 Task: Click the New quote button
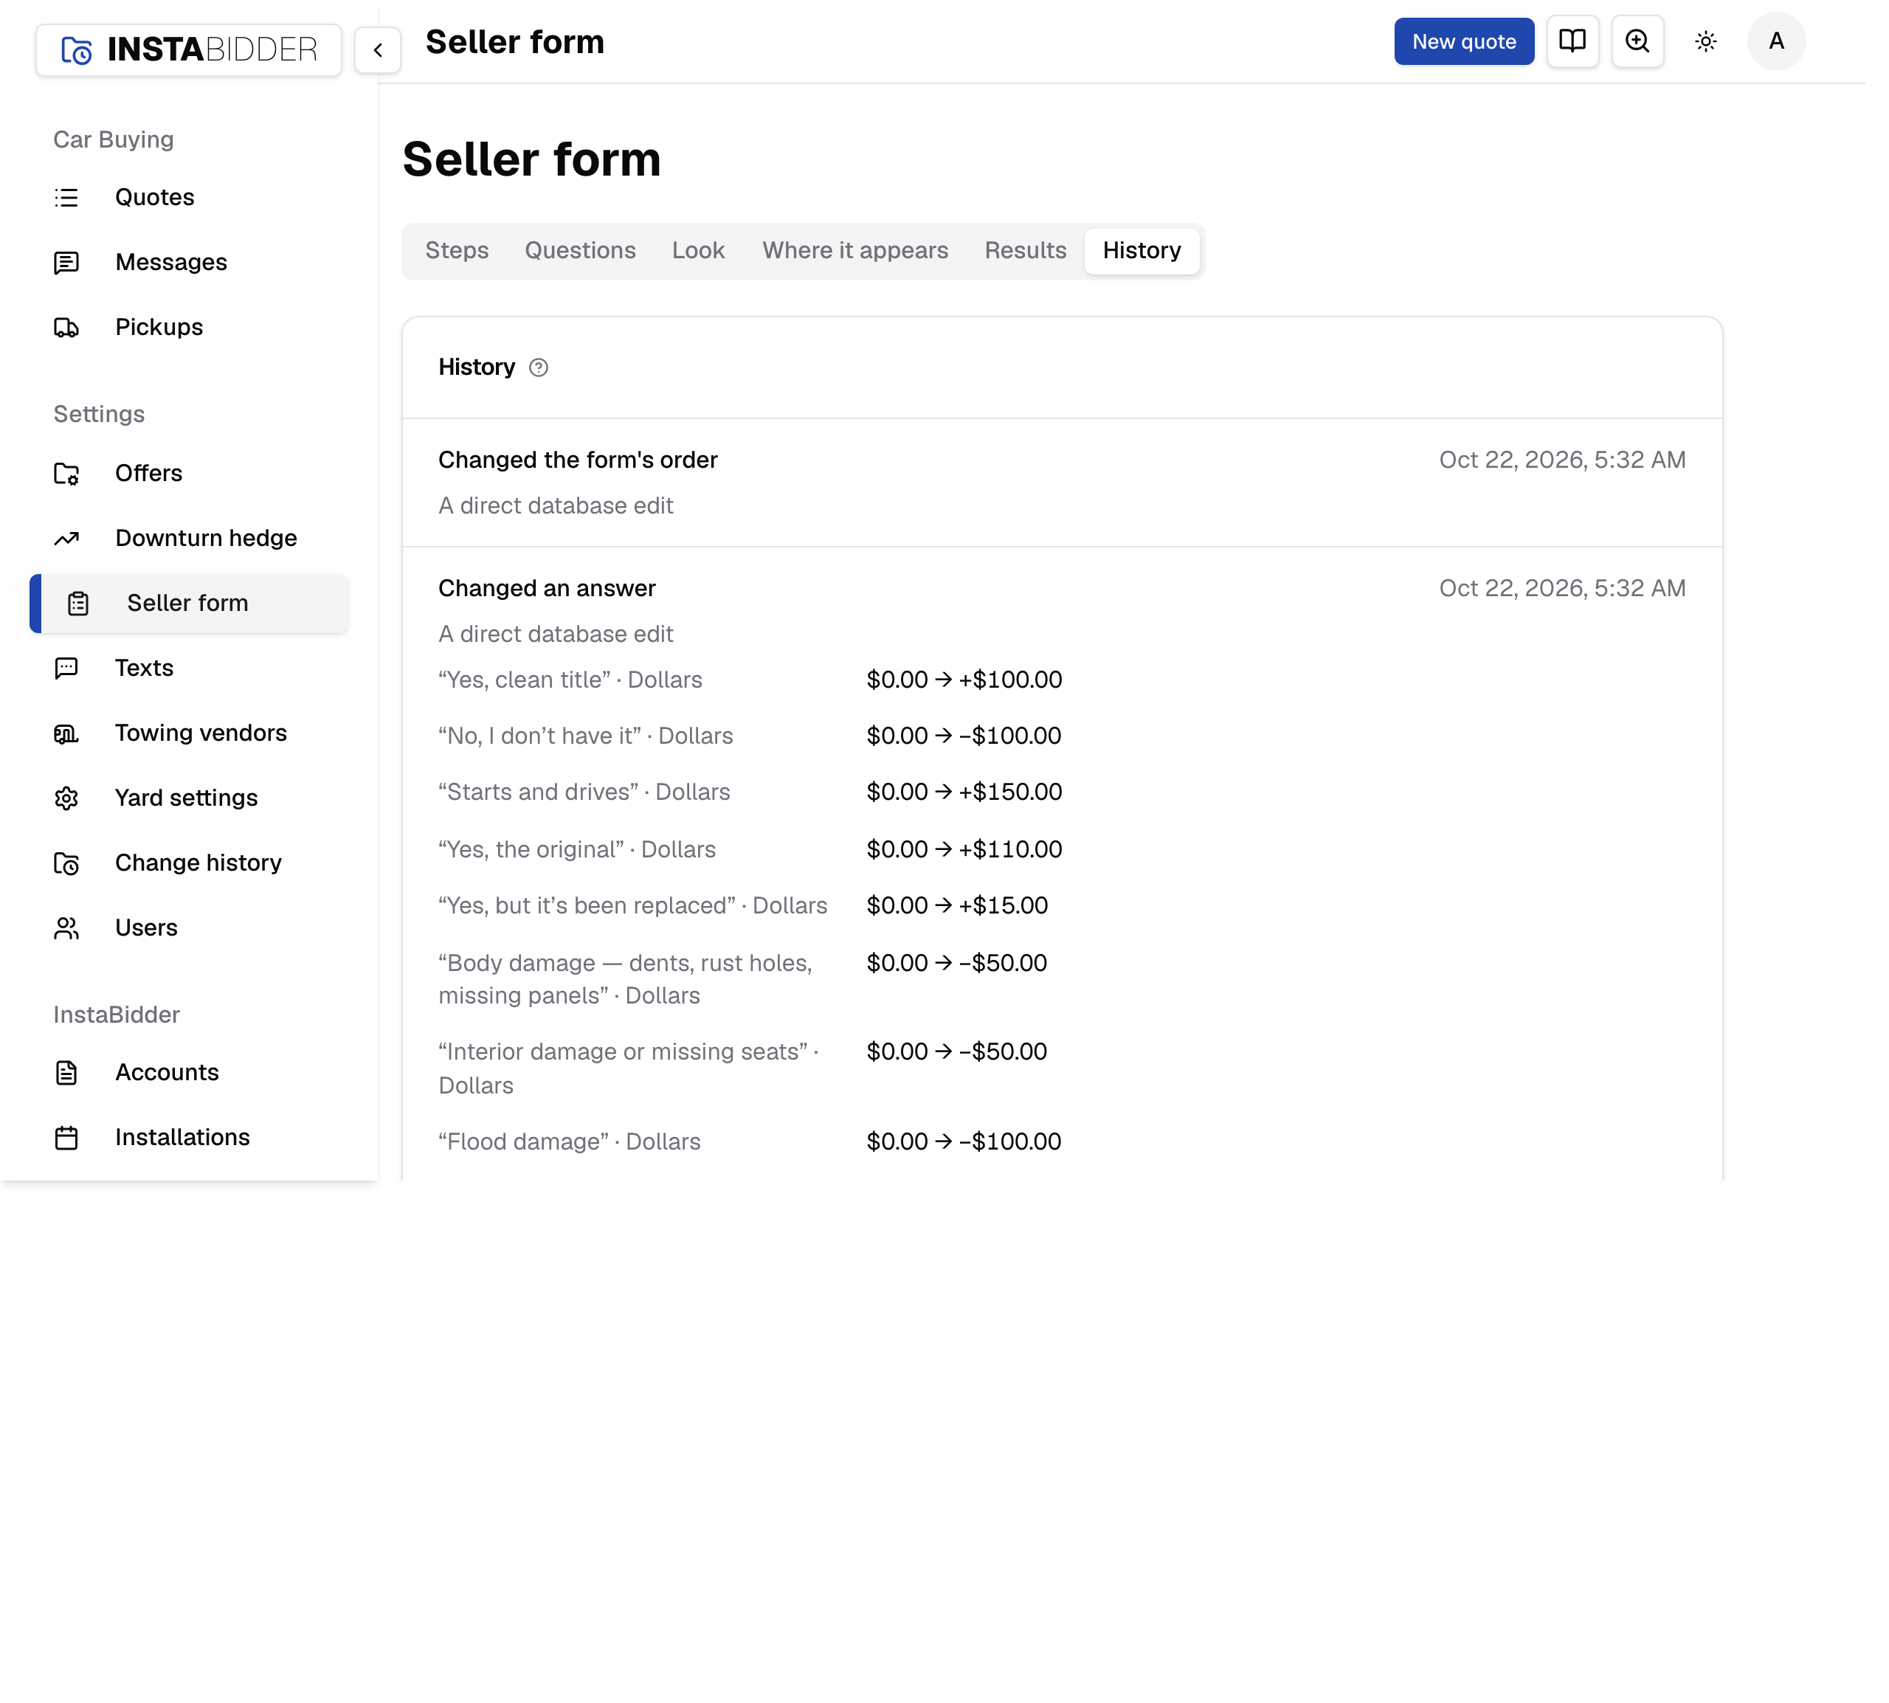pyautogui.click(x=1463, y=41)
